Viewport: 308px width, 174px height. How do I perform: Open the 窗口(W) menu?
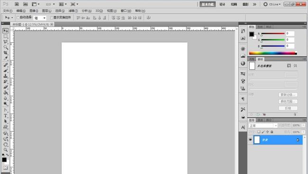pos(126,11)
